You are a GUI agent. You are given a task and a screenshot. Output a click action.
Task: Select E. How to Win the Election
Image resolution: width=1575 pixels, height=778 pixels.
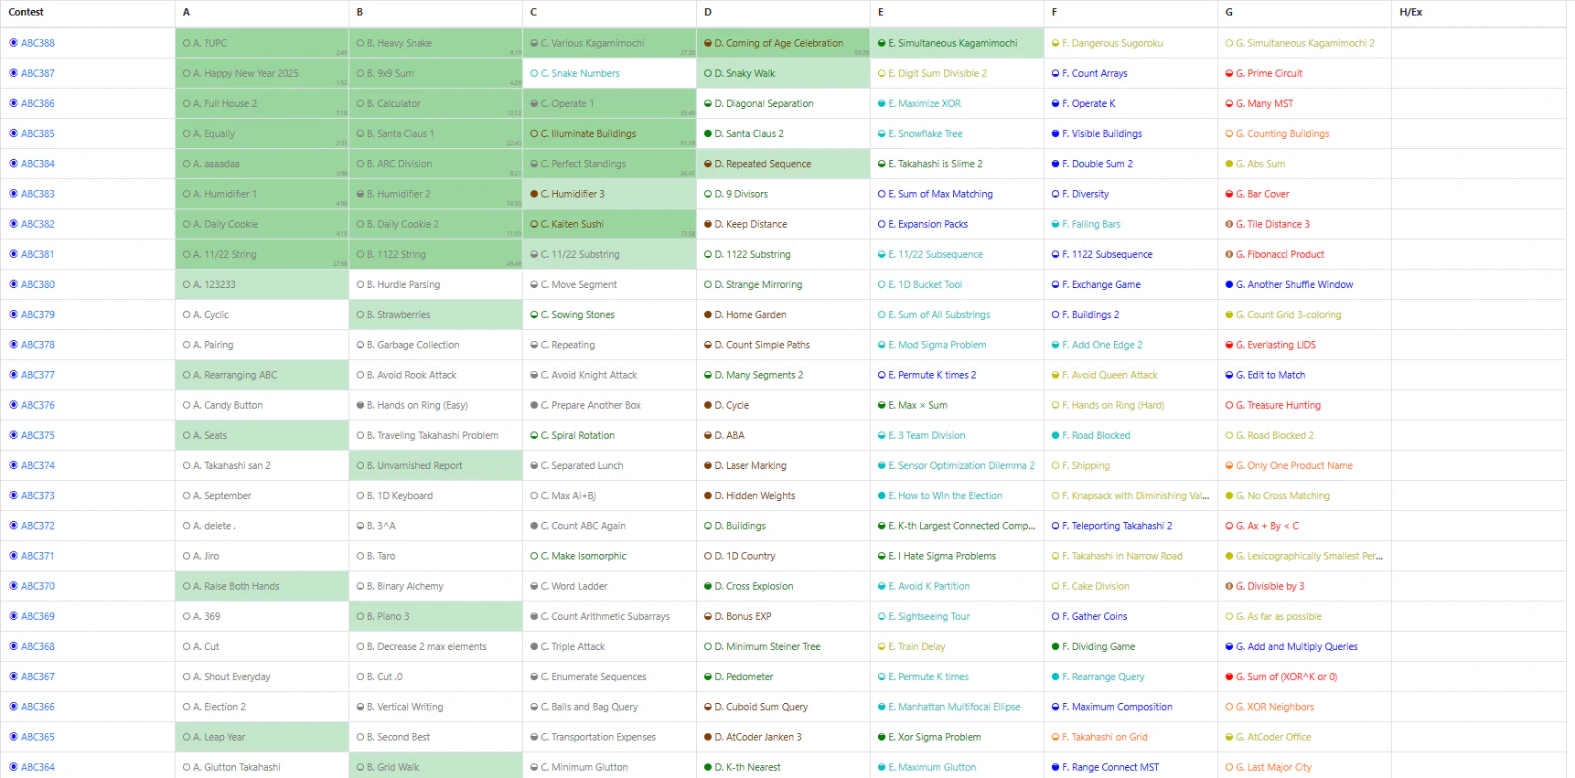tap(945, 496)
